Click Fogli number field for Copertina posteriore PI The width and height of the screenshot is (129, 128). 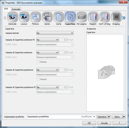pos(62,87)
